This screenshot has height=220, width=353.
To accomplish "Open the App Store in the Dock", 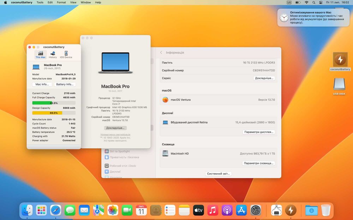I will coord(241,210).
